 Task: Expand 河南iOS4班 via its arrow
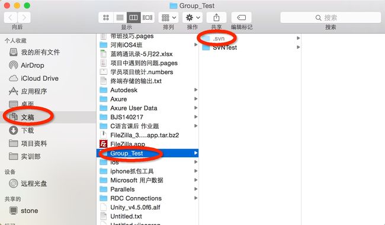pos(195,45)
